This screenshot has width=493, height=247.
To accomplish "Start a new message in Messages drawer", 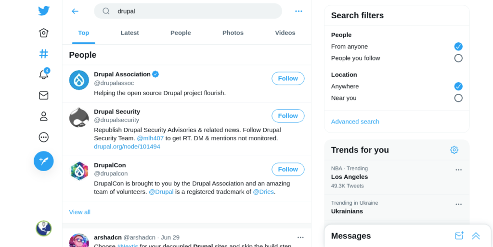I will click(x=459, y=235).
